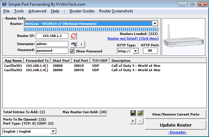Image resolution: width=209 pixels, height=137 pixels.
Task: Open the Router Screenshots menu
Action: point(116,11)
